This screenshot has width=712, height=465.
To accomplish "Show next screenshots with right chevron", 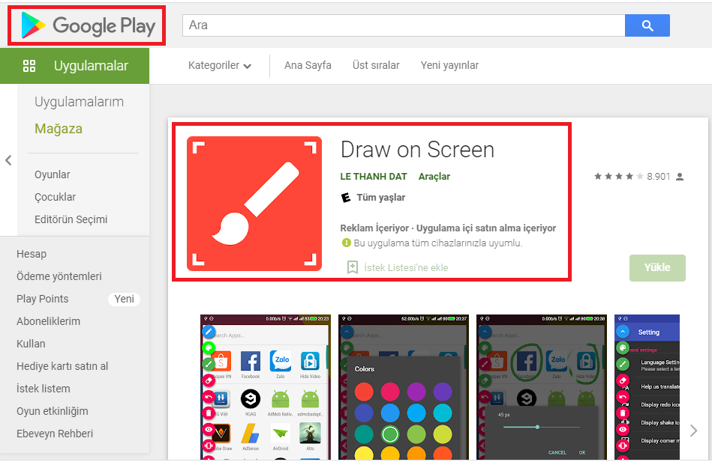I will point(693,431).
